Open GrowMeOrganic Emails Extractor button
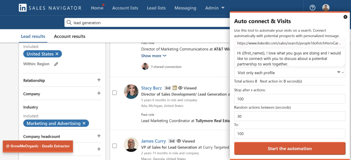351x160 pixels. pos(38,146)
